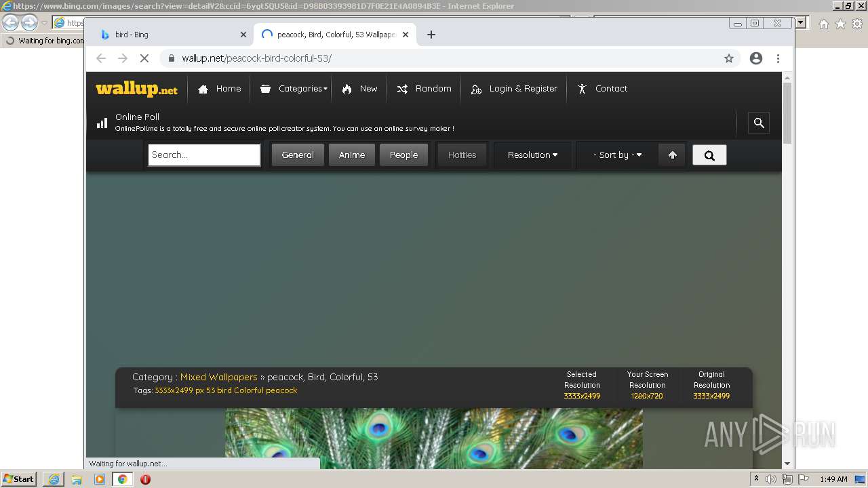Open Internet Explorer favorites star
Viewport: 868px width, 488px height.
(x=840, y=24)
